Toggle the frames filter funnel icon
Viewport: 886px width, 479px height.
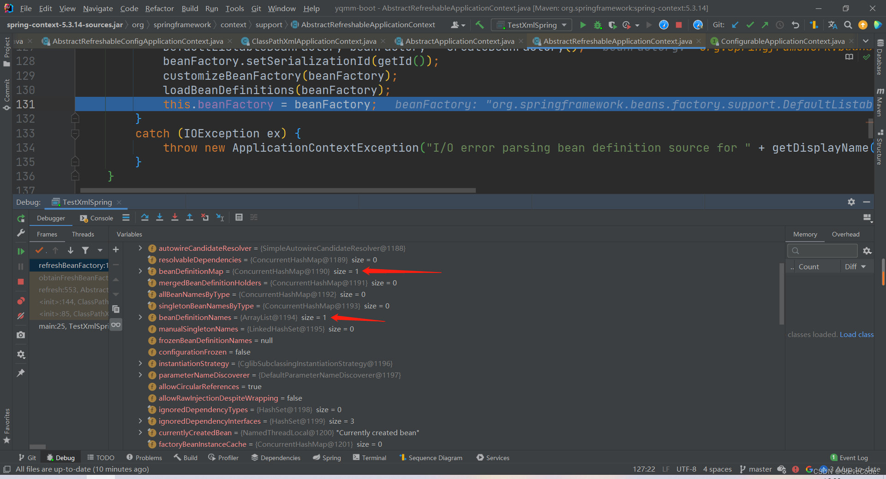coord(85,250)
